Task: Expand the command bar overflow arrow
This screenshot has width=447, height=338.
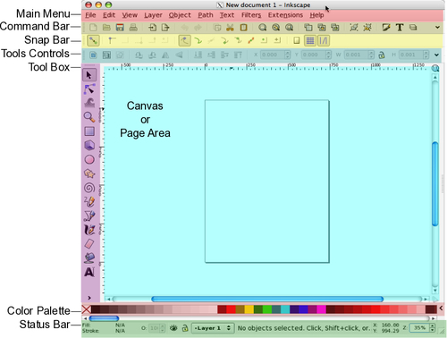Action: click(437, 28)
